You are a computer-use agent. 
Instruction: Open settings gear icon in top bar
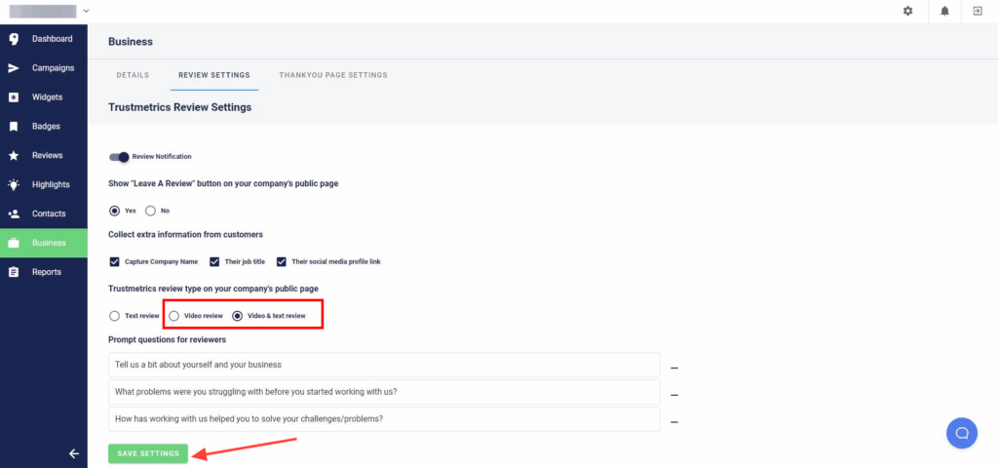[x=908, y=11]
